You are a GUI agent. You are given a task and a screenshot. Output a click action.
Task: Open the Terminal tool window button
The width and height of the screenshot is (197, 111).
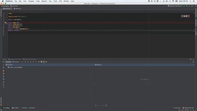pos(24,108)
